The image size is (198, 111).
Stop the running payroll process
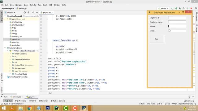191,8
